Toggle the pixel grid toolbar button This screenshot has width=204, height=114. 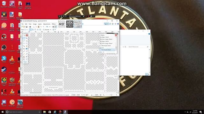[x=53, y=27]
